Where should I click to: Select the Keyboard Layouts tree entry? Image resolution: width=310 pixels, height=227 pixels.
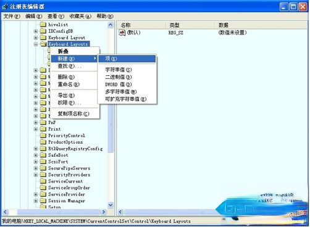[69, 44]
